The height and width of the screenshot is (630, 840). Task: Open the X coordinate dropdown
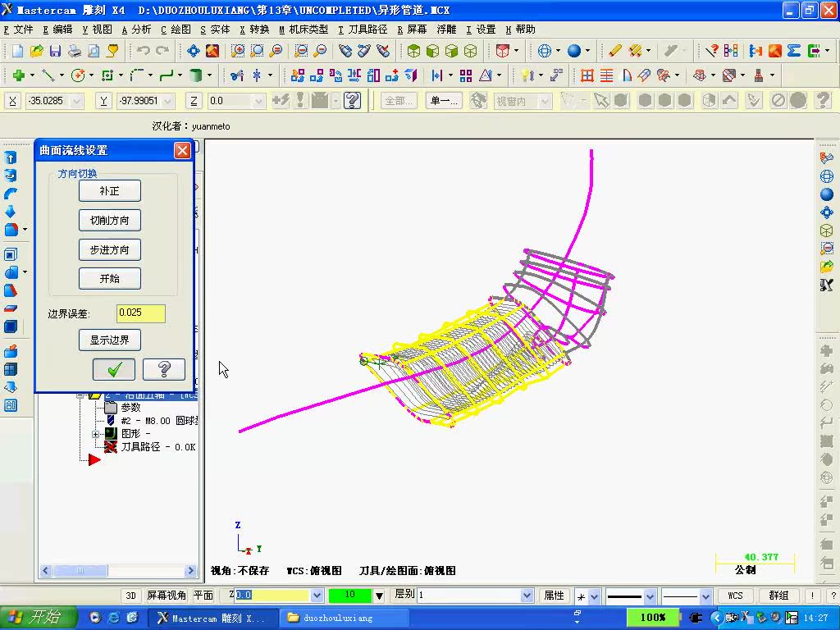coord(76,101)
